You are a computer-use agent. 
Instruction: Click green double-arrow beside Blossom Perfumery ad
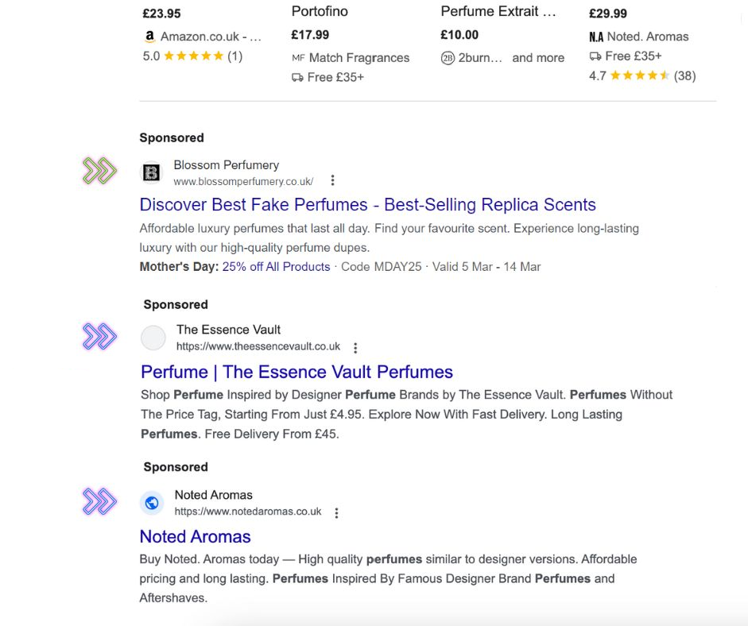[100, 171]
